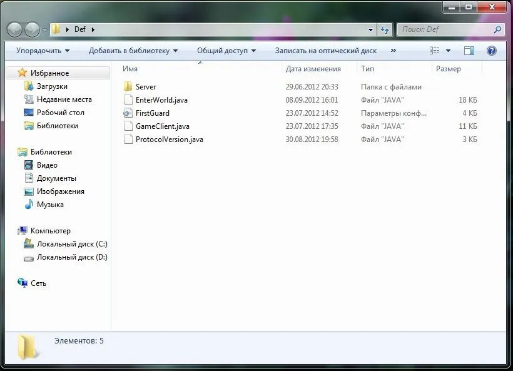Click the change view icon
The image size is (513, 371).
pos(434,51)
